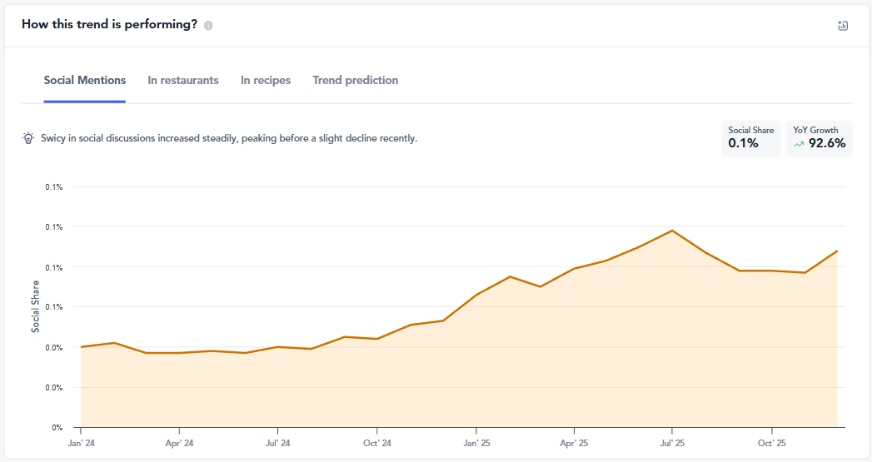872x462 pixels.
Task: Click the vertical Social Share axis title
Action: point(36,306)
